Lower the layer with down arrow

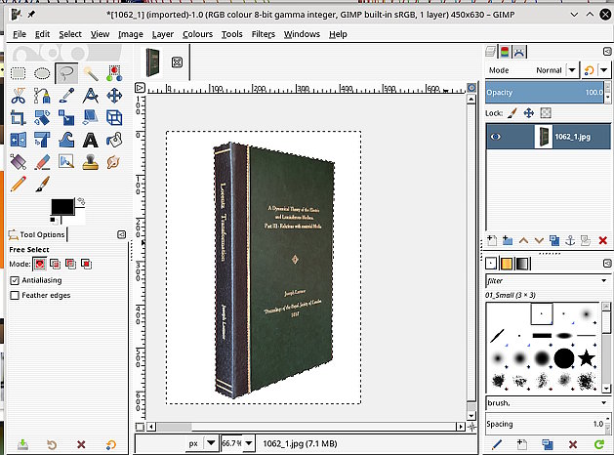coord(539,240)
